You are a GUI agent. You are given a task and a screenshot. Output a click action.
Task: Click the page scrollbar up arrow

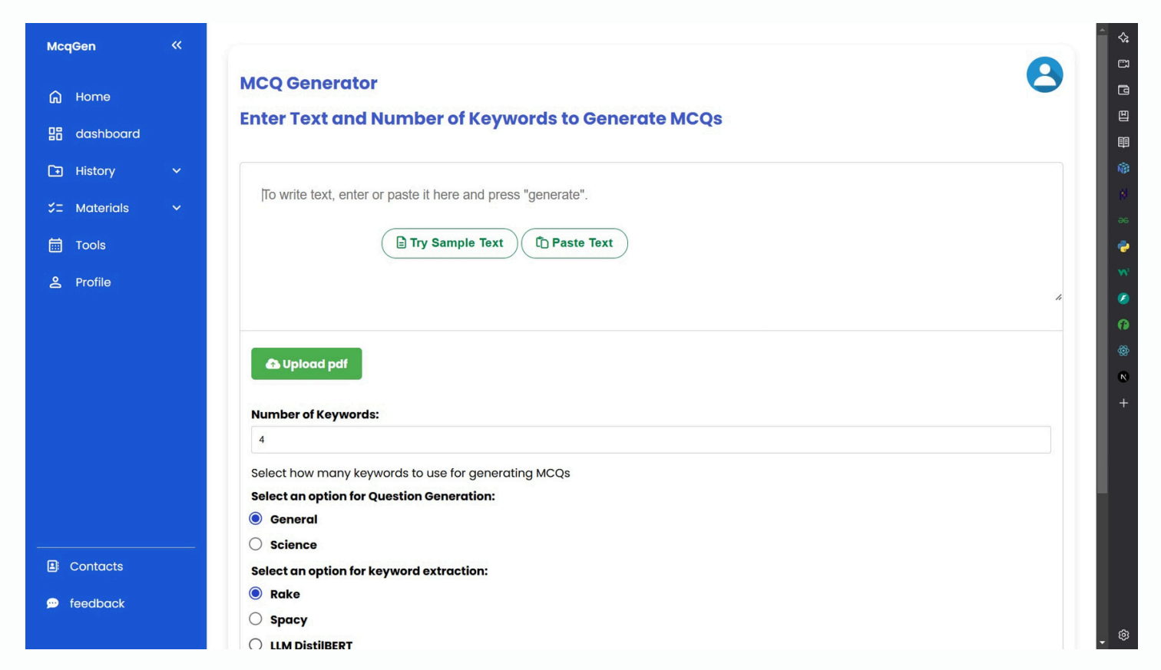tap(1102, 30)
